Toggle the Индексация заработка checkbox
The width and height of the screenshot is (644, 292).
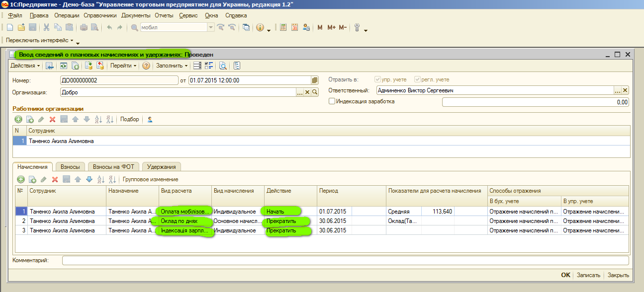(x=332, y=101)
